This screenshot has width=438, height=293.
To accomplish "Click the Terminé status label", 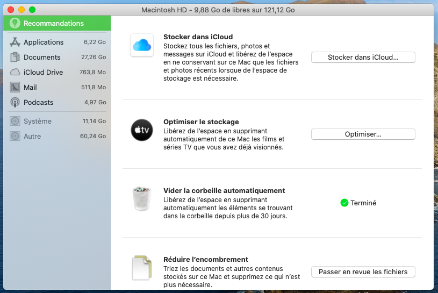I will 363,203.
